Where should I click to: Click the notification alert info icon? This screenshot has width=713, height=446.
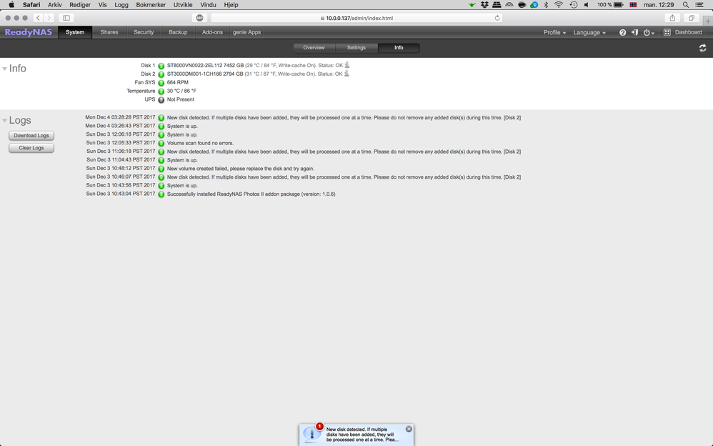(x=312, y=434)
